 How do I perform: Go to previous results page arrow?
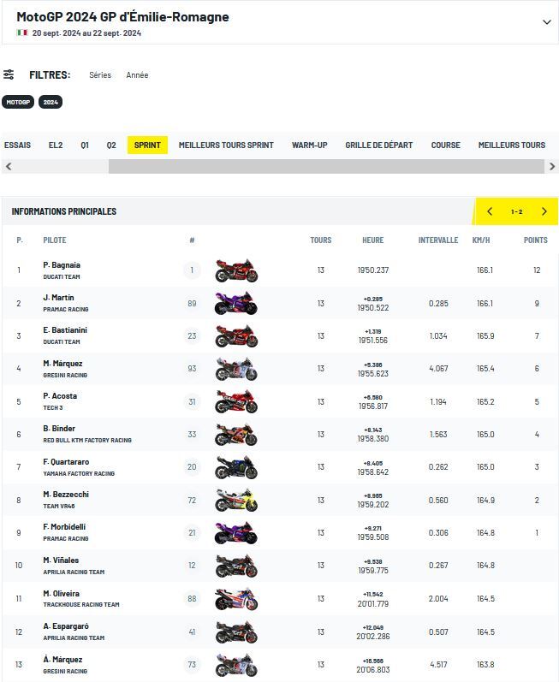[490, 211]
